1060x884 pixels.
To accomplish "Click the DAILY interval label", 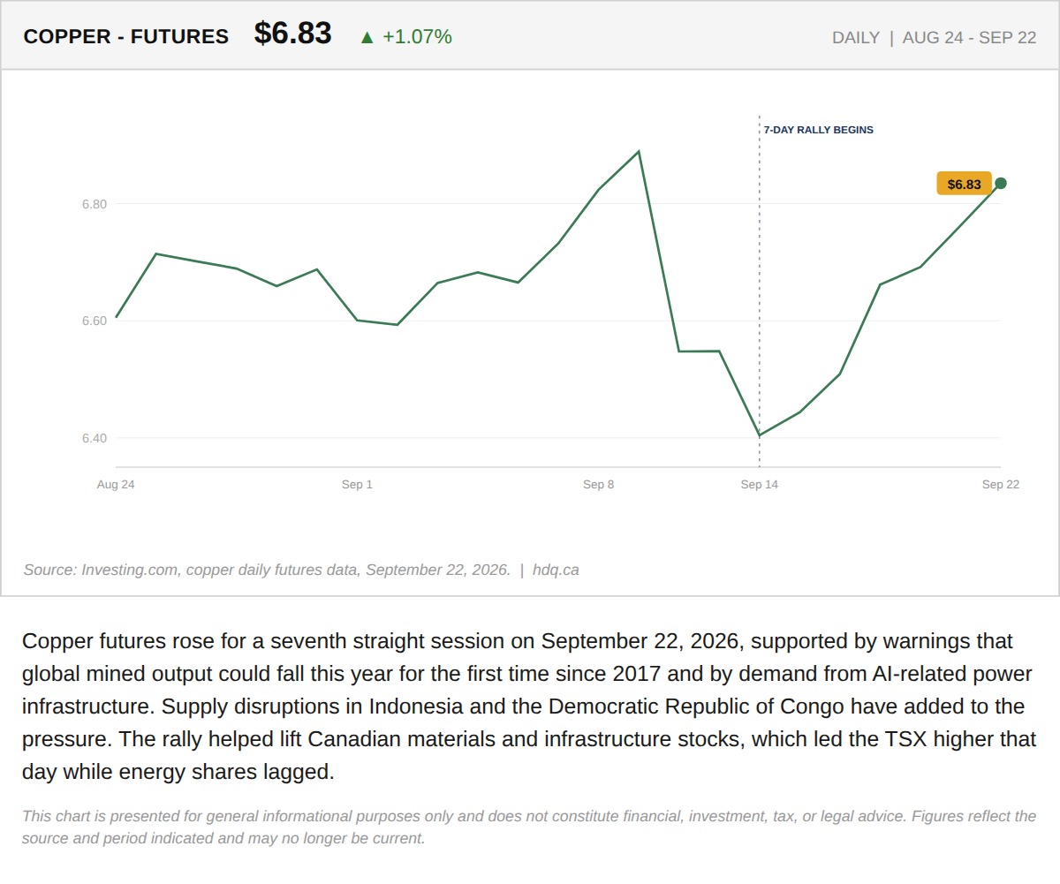I will click(856, 38).
